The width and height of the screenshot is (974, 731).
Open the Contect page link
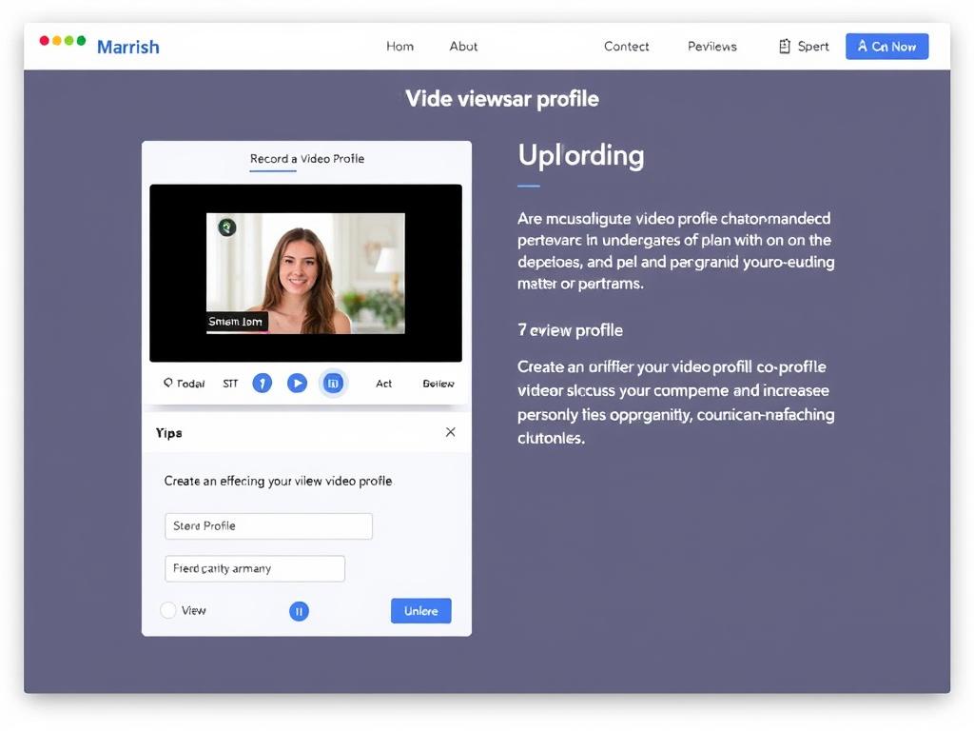click(x=626, y=47)
